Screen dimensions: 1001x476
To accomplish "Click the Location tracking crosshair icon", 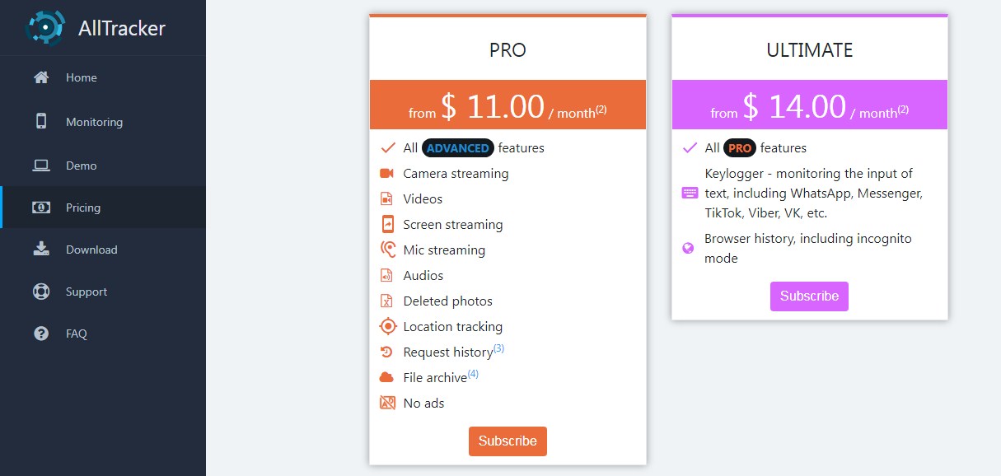I will pyautogui.click(x=387, y=327).
